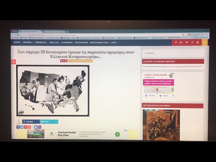Click the small Facebook share square icon
Viewport: 216px width, 162px height.
pyautogui.click(x=18, y=127)
